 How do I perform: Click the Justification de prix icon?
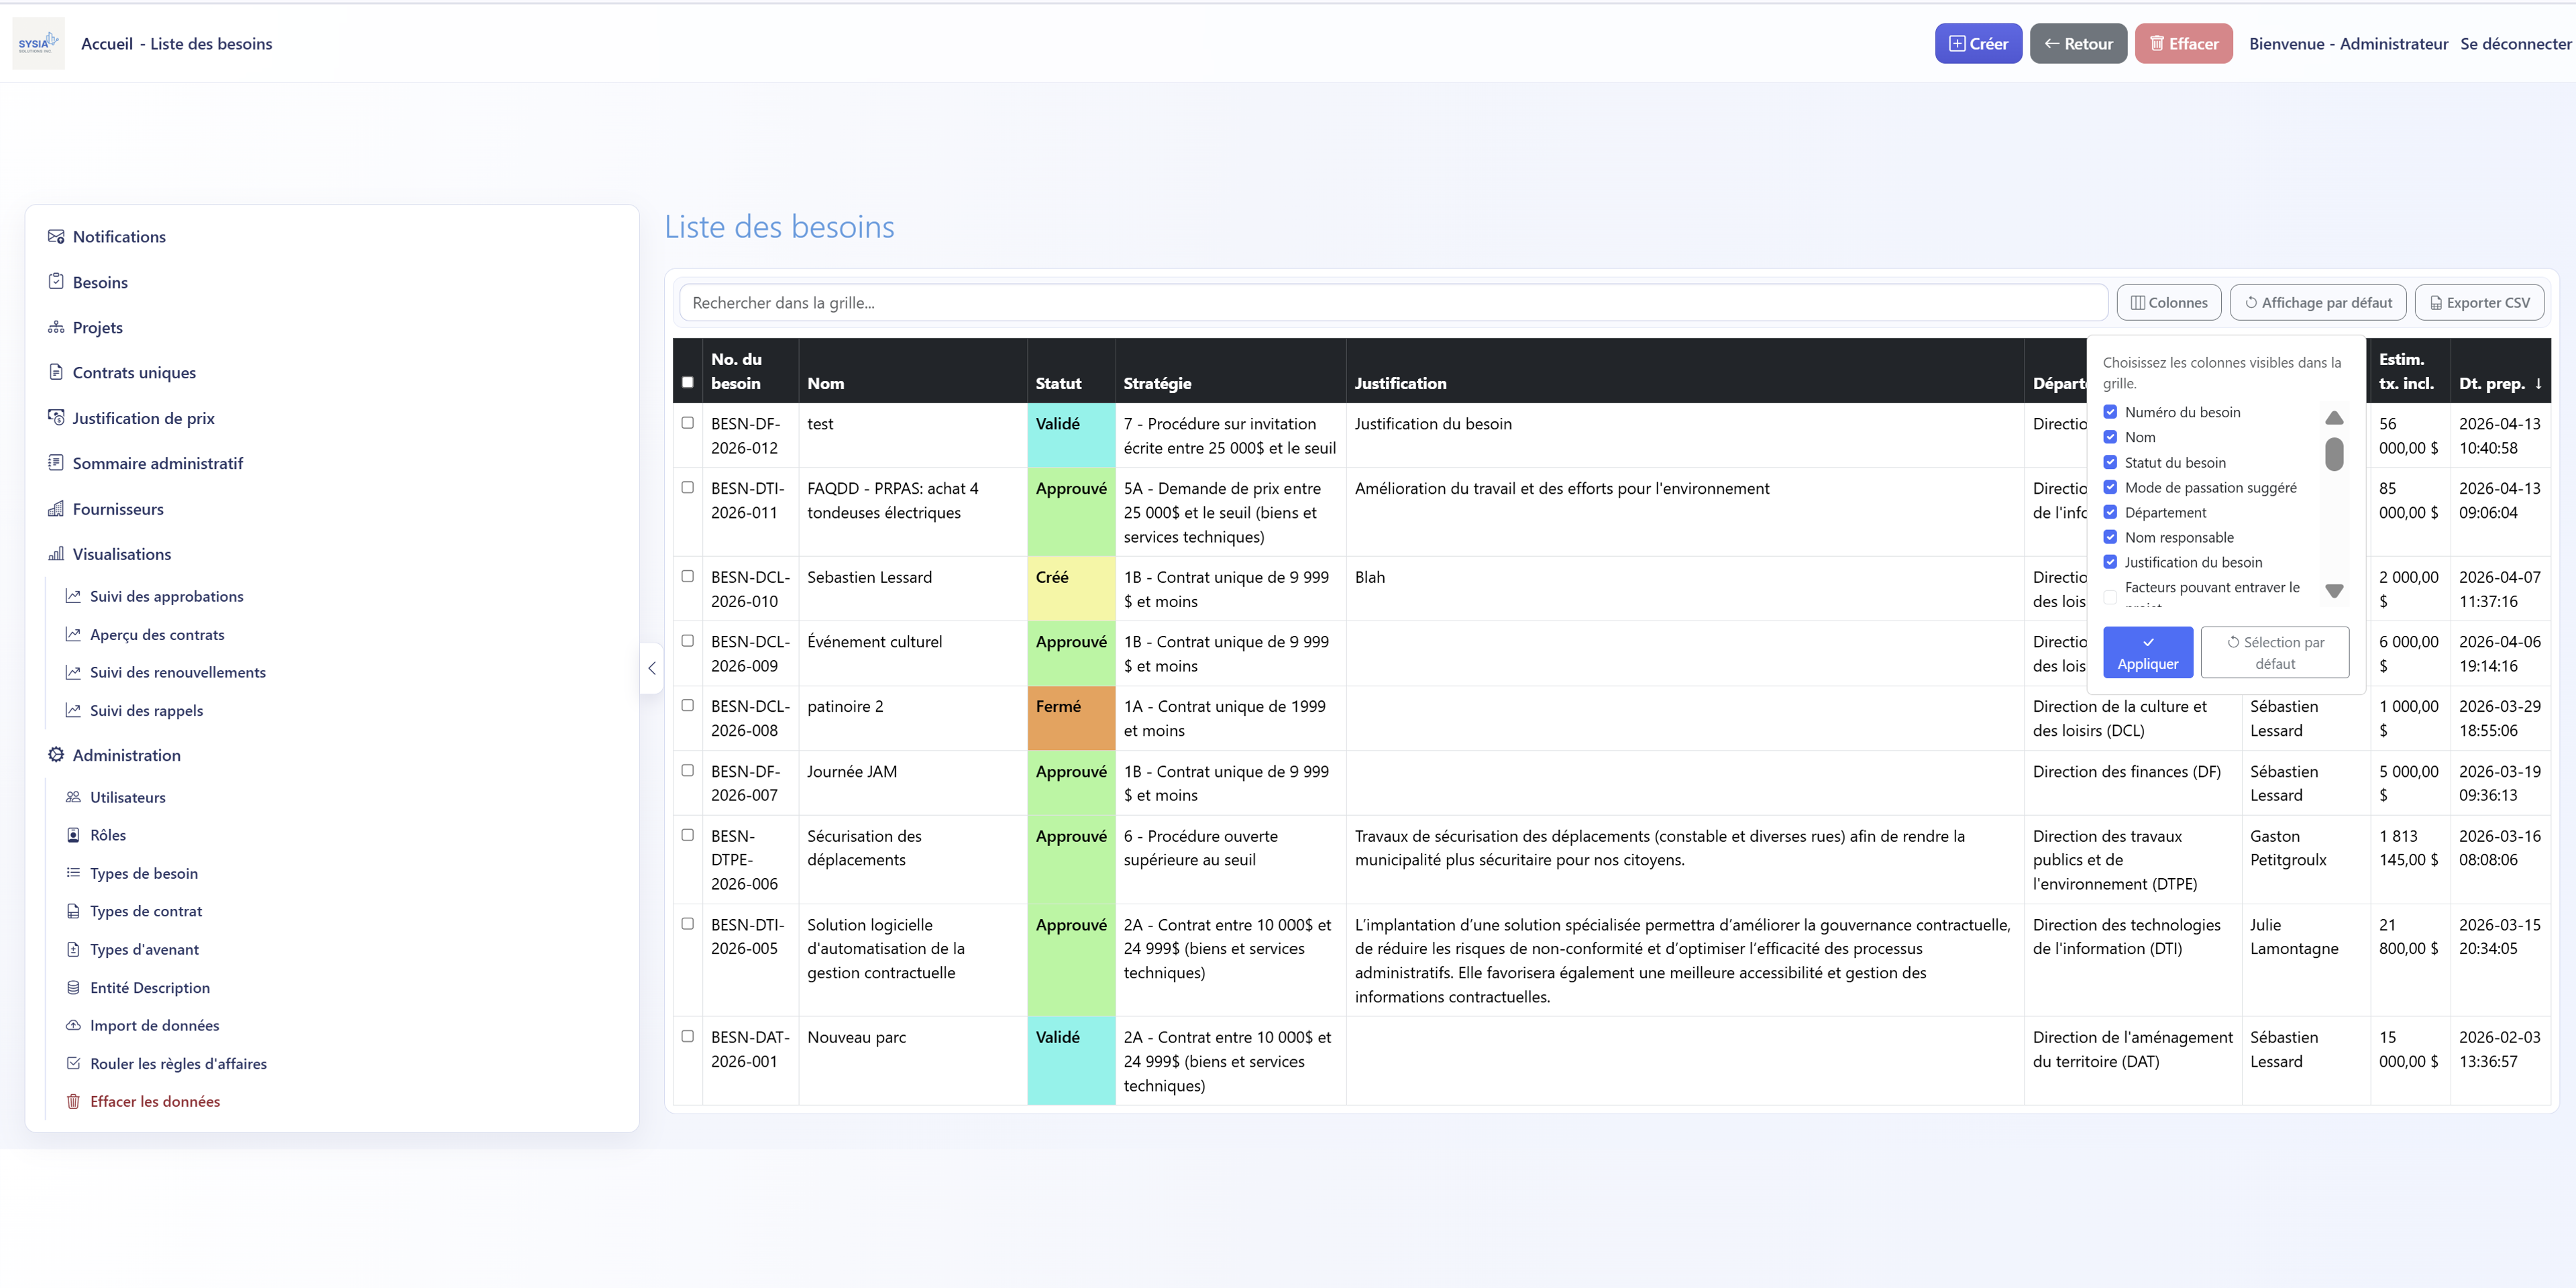56,417
